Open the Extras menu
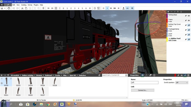The image size is (191, 107). tap(30, 5)
